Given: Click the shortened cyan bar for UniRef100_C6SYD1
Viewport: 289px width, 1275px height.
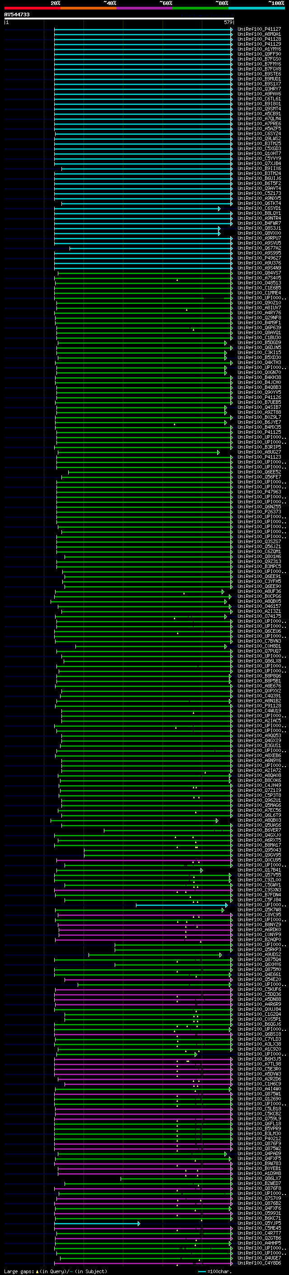Looking at the screenshot, I should [137, 209].
